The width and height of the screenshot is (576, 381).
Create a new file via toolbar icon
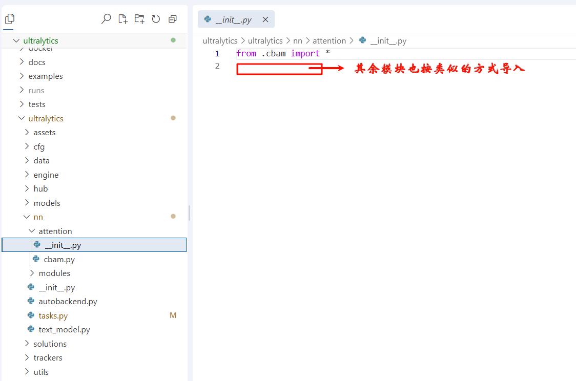(x=122, y=19)
